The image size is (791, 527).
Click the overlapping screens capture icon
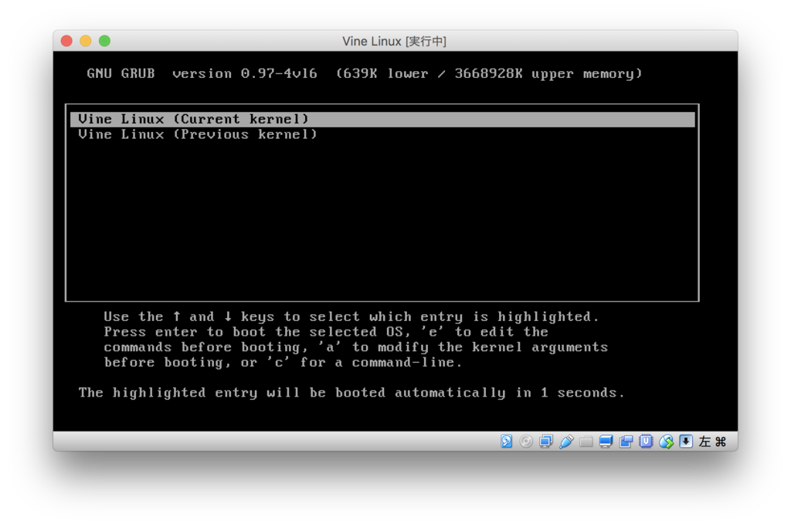[626, 441]
